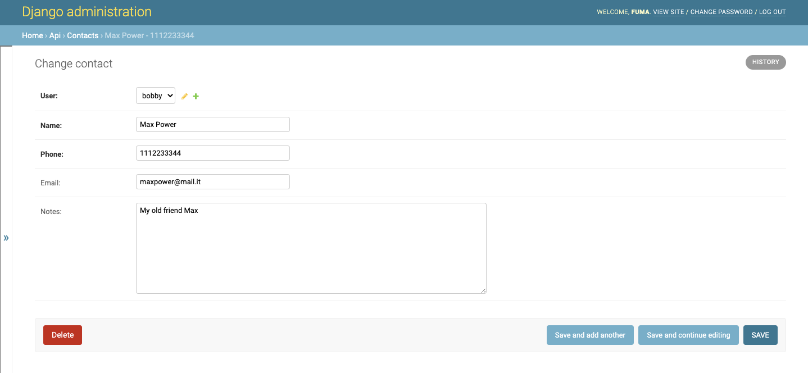Expand the sidebar using the » toggle

(x=6, y=238)
